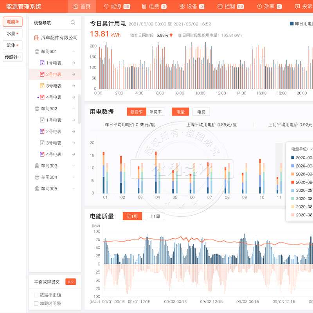Open the 电费 menu
This screenshot has width=313, height=313.
coord(154,6)
